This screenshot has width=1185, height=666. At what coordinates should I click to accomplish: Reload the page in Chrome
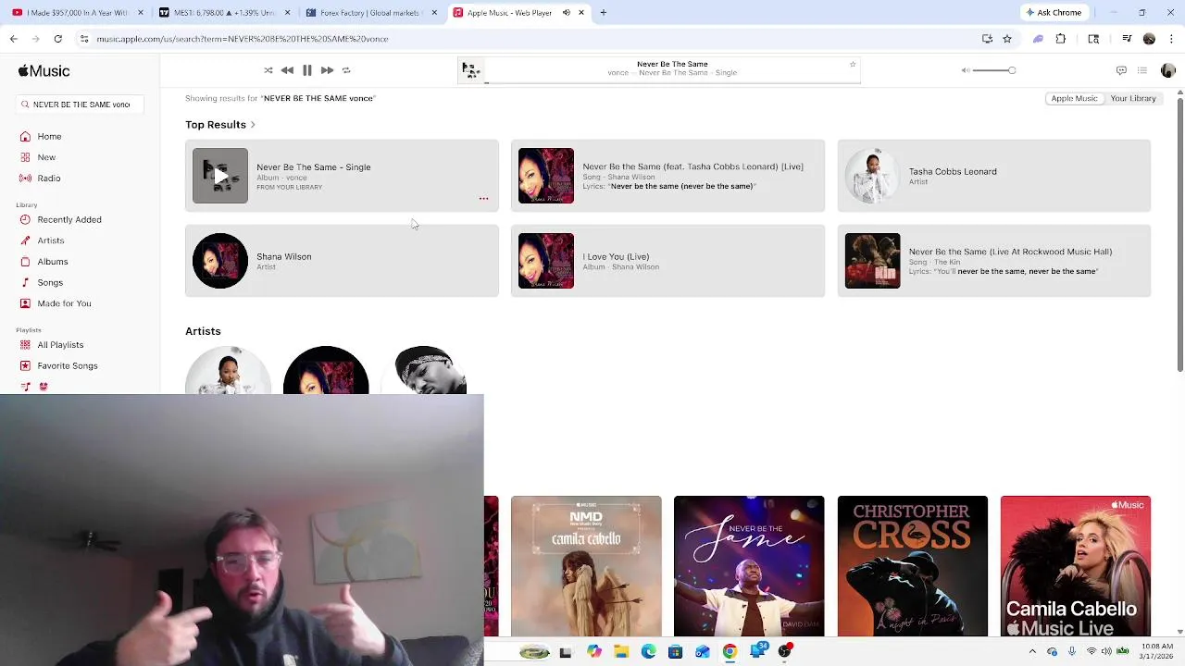[57, 39]
